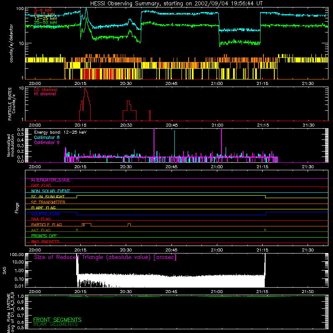Click the Mon. Rate LIVETIME axis title
The width and height of the screenshot is (333, 333).
coord(10,313)
